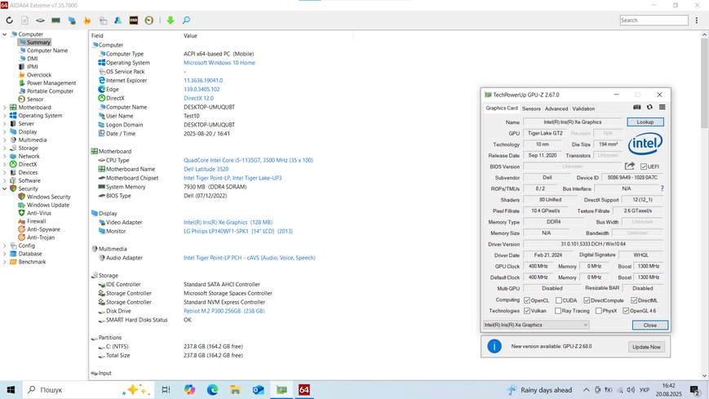Click the Lookup button in GPU-Z
709x399 pixels.
coord(645,122)
